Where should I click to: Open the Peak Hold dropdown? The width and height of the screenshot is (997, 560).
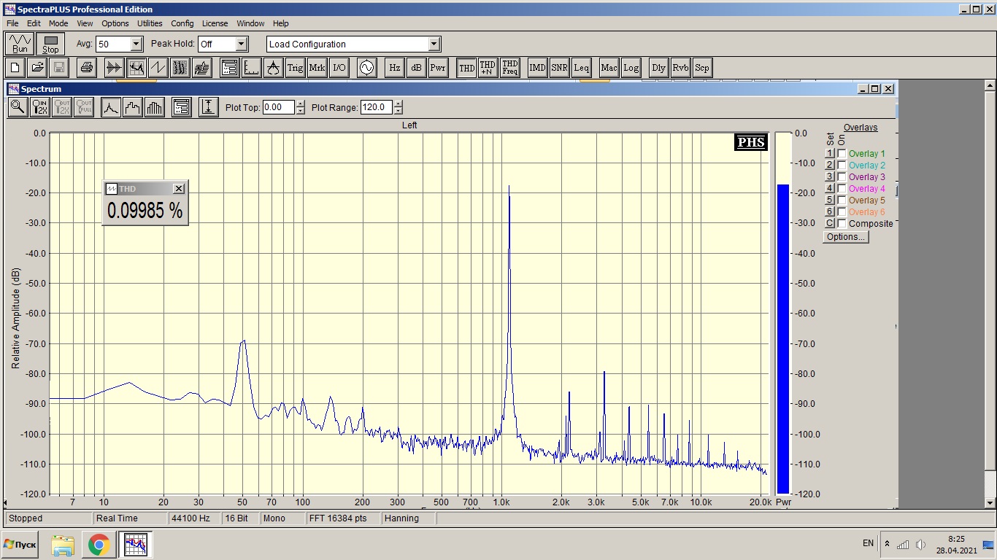[x=242, y=44]
